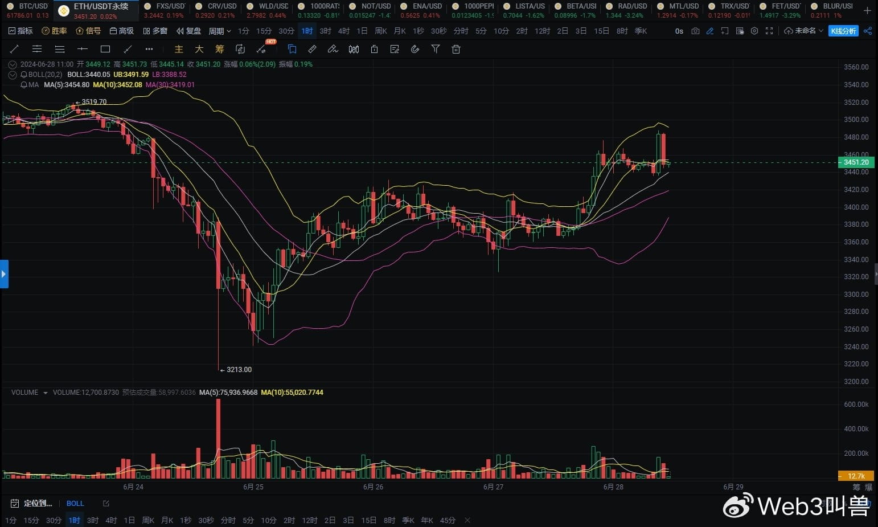This screenshot has width=878, height=527.
Task: Select the 4时 period in top toolbar
Action: (344, 31)
